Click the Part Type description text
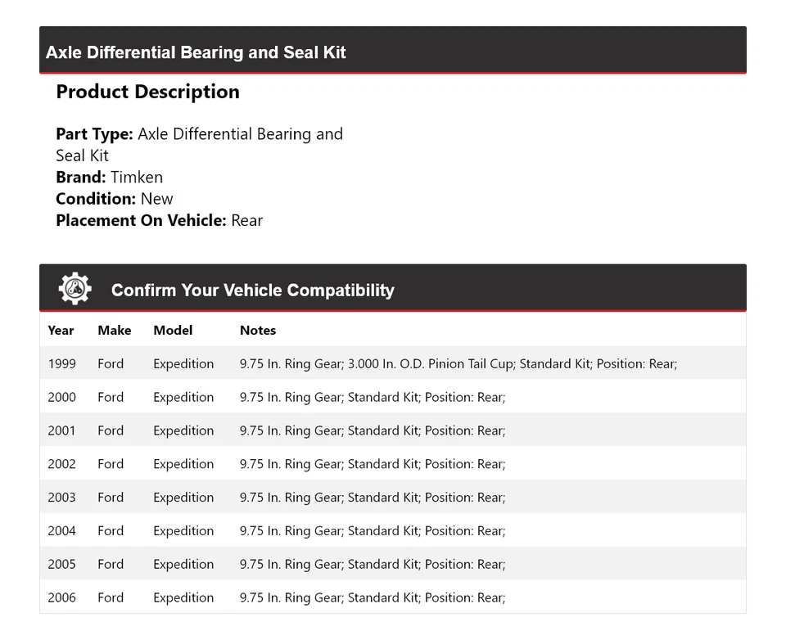Image resolution: width=786 pixels, height=640 pixels. tap(199, 144)
